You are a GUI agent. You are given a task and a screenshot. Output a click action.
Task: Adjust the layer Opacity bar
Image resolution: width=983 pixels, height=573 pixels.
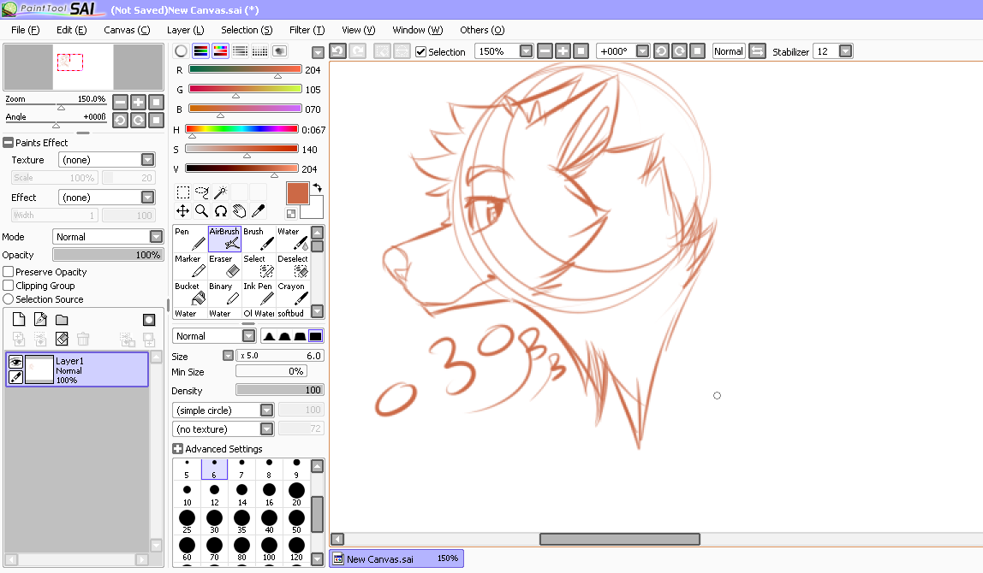point(108,255)
